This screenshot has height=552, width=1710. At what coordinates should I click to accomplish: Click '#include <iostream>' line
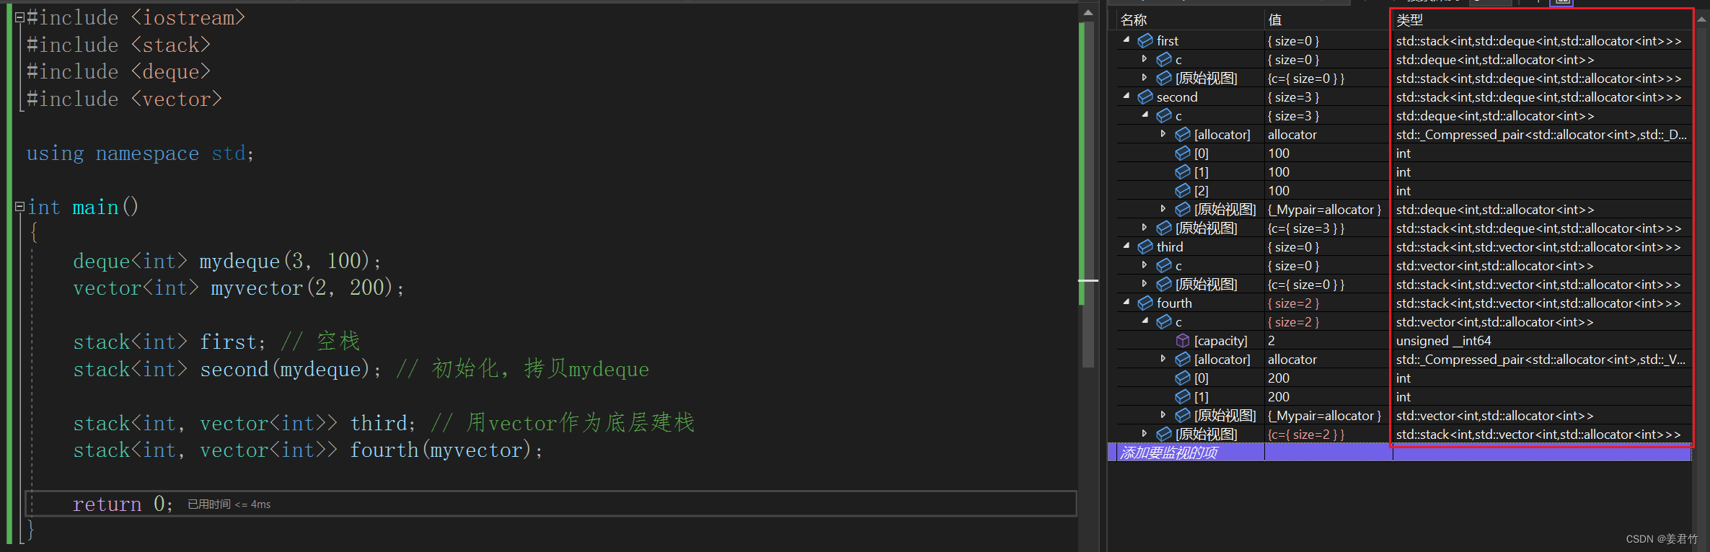point(136,17)
